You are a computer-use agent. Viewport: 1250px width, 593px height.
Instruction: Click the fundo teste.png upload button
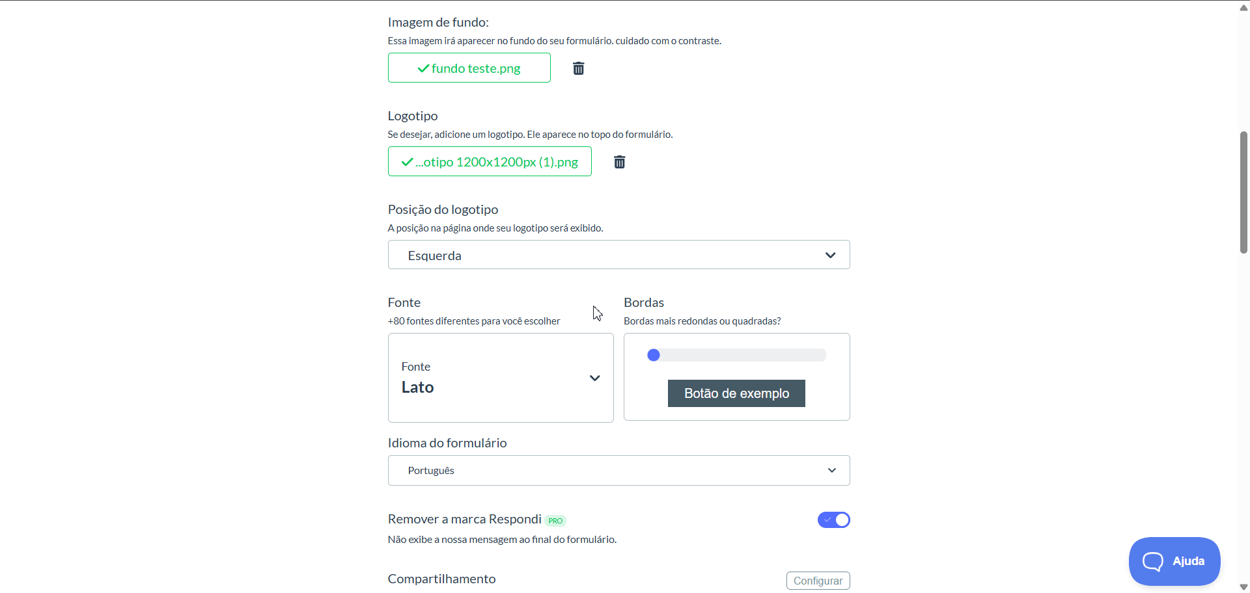click(469, 68)
